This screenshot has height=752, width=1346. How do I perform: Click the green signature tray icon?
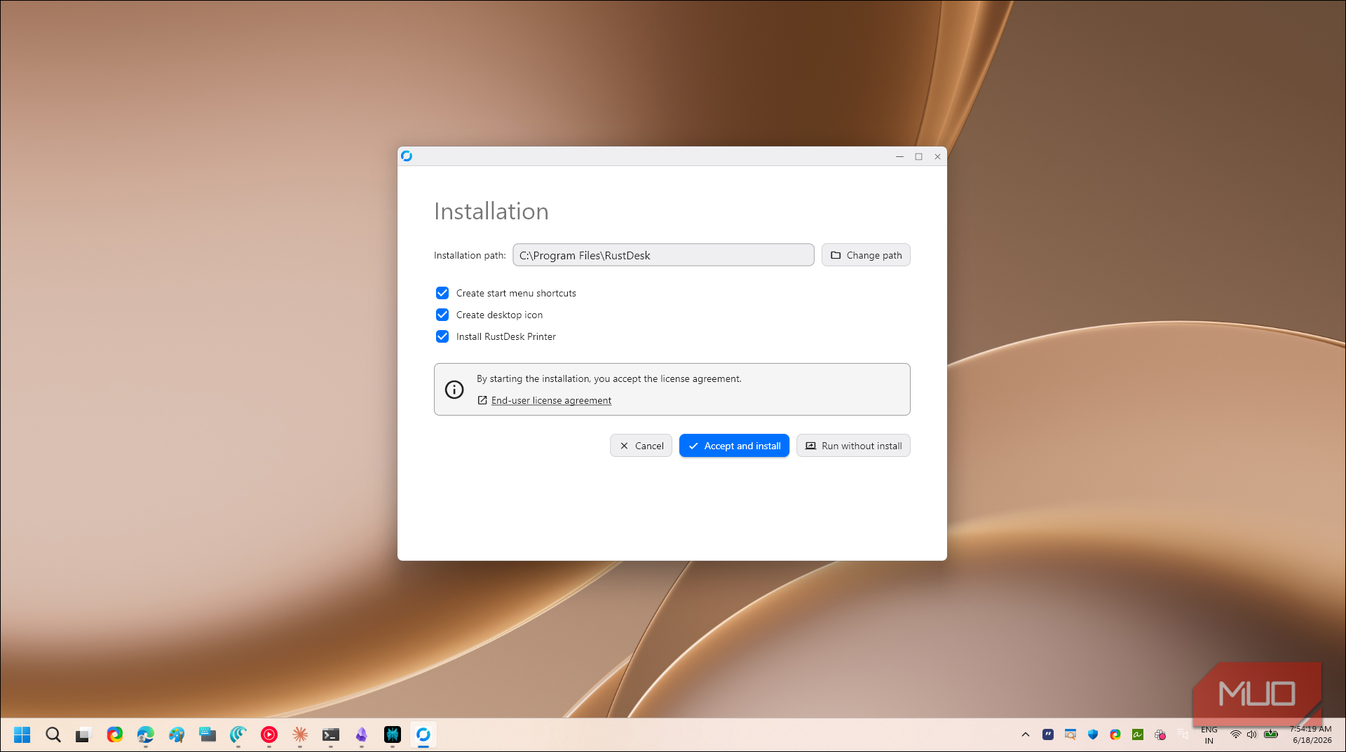point(1138,734)
